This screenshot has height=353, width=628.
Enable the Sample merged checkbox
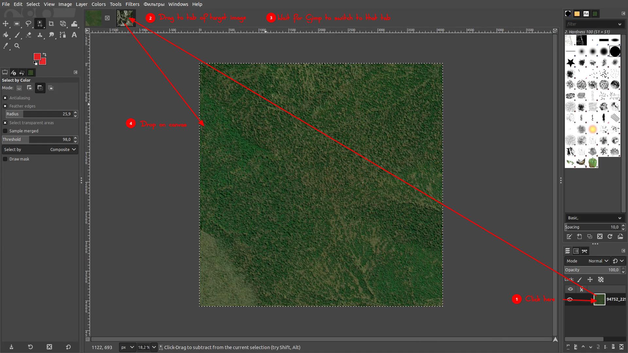[x=5, y=131]
